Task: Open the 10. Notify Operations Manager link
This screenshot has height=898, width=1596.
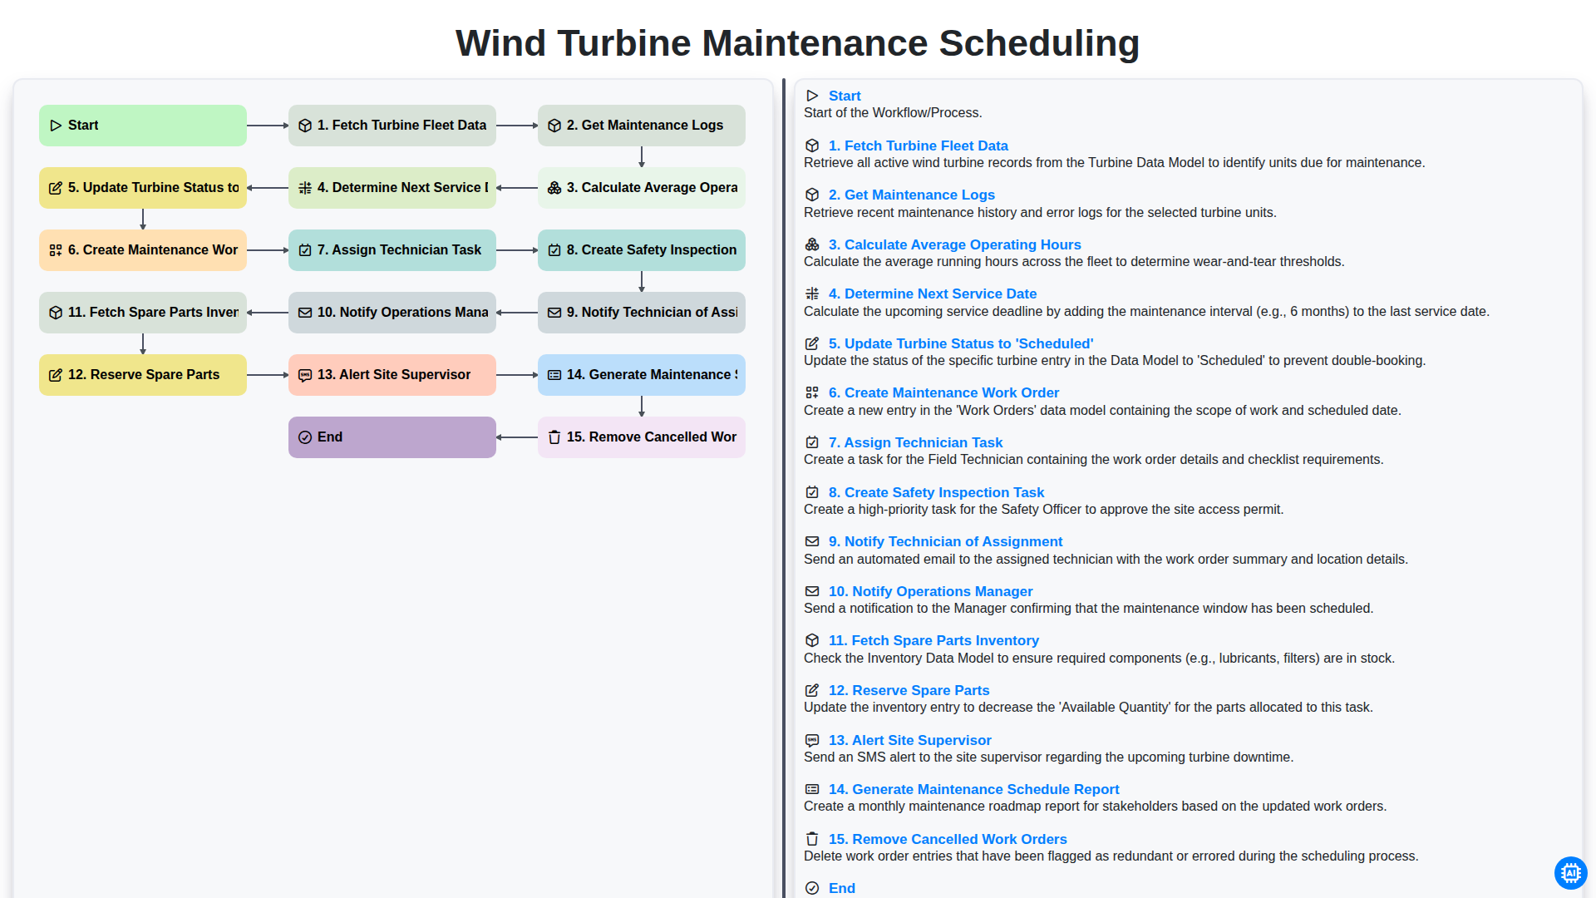Action: tap(931, 591)
